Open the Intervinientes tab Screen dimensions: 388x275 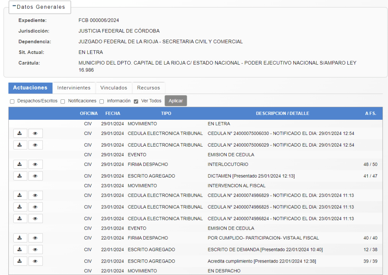coord(74,88)
